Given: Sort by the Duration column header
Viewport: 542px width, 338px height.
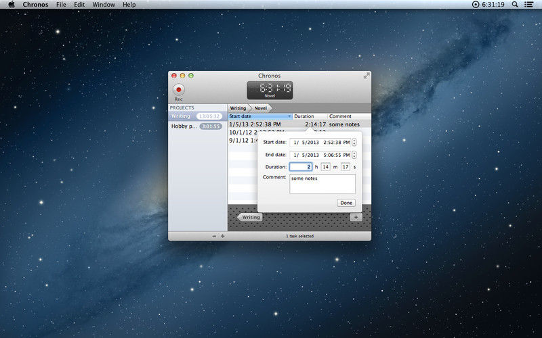Looking at the screenshot, I should click(310, 116).
